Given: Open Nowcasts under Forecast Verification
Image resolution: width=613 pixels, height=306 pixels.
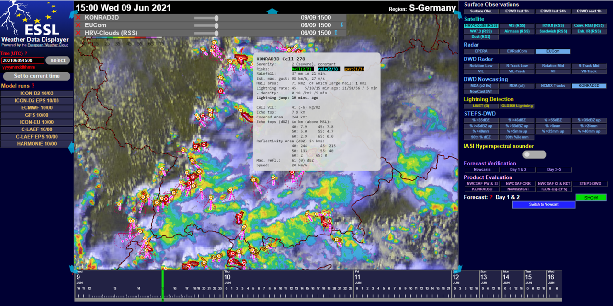Looking at the screenshot, I should 482,170.
